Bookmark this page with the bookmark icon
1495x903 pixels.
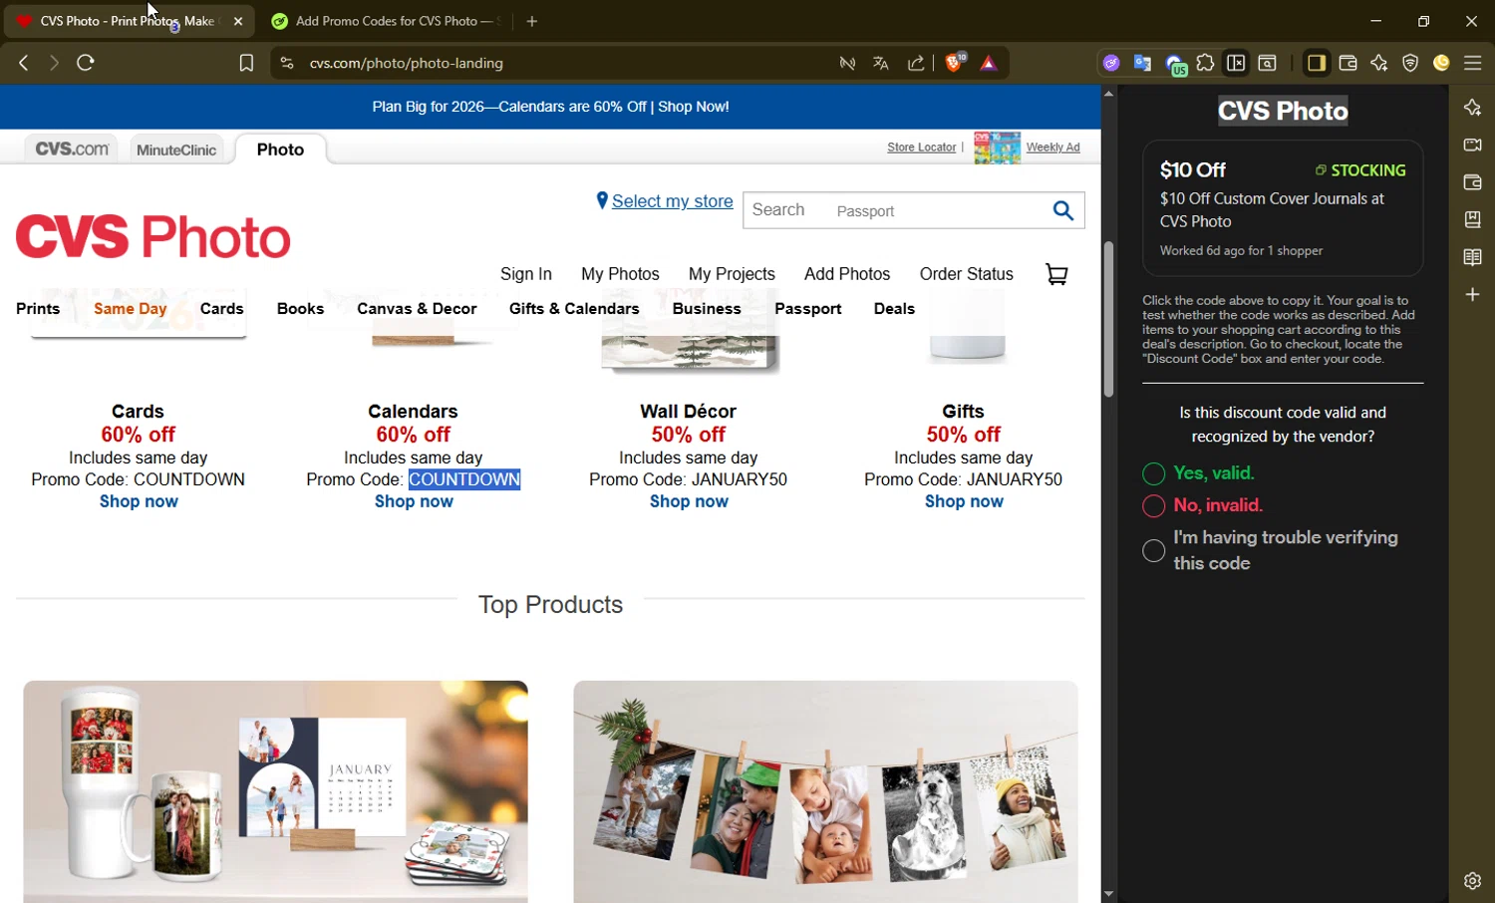pos(246,63)
